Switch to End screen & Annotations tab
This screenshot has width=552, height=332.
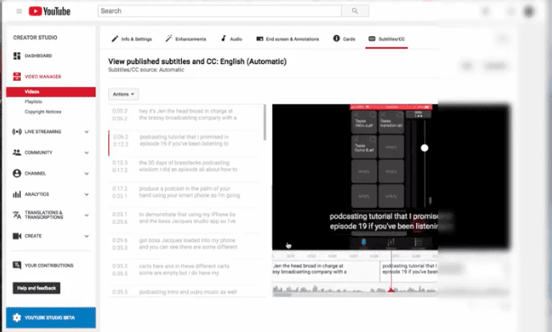(287, 39)
